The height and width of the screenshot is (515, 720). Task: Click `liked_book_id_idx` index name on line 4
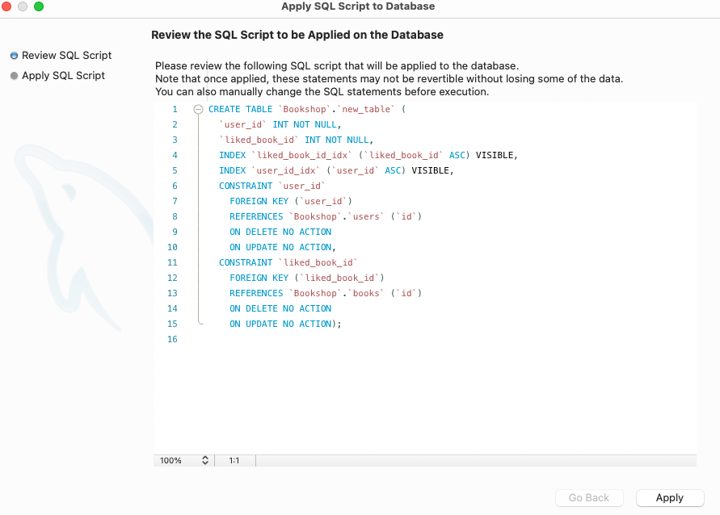click(x=301, y=156)
